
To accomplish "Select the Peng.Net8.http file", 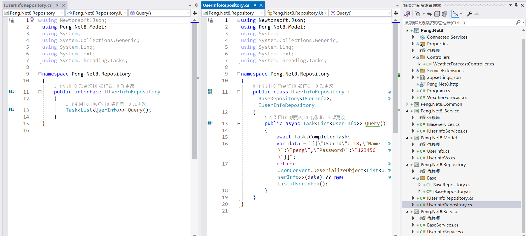I will coord(443,84).
